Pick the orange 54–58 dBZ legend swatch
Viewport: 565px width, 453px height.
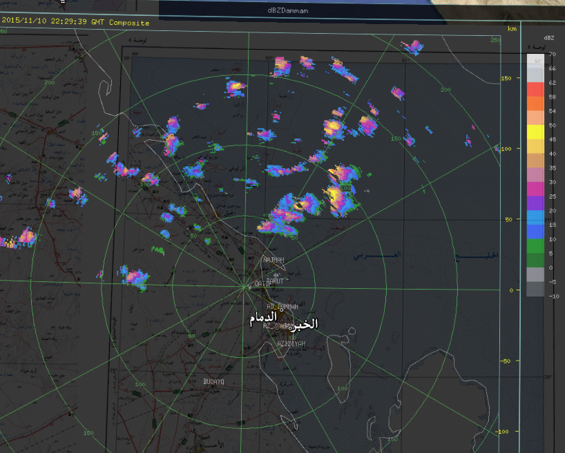(x=535, y=103)
